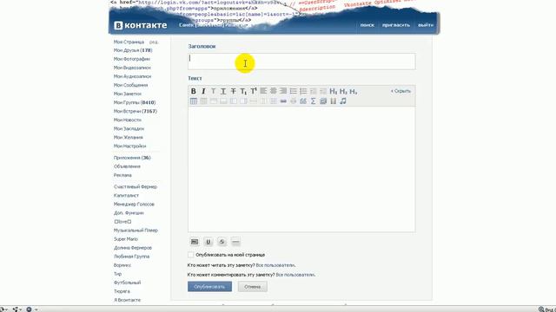Launch 'Музыкальный Плеер' app link
The height and width of the screenshot is (312, 556).
pyautogui.click(x=136, y=231)
